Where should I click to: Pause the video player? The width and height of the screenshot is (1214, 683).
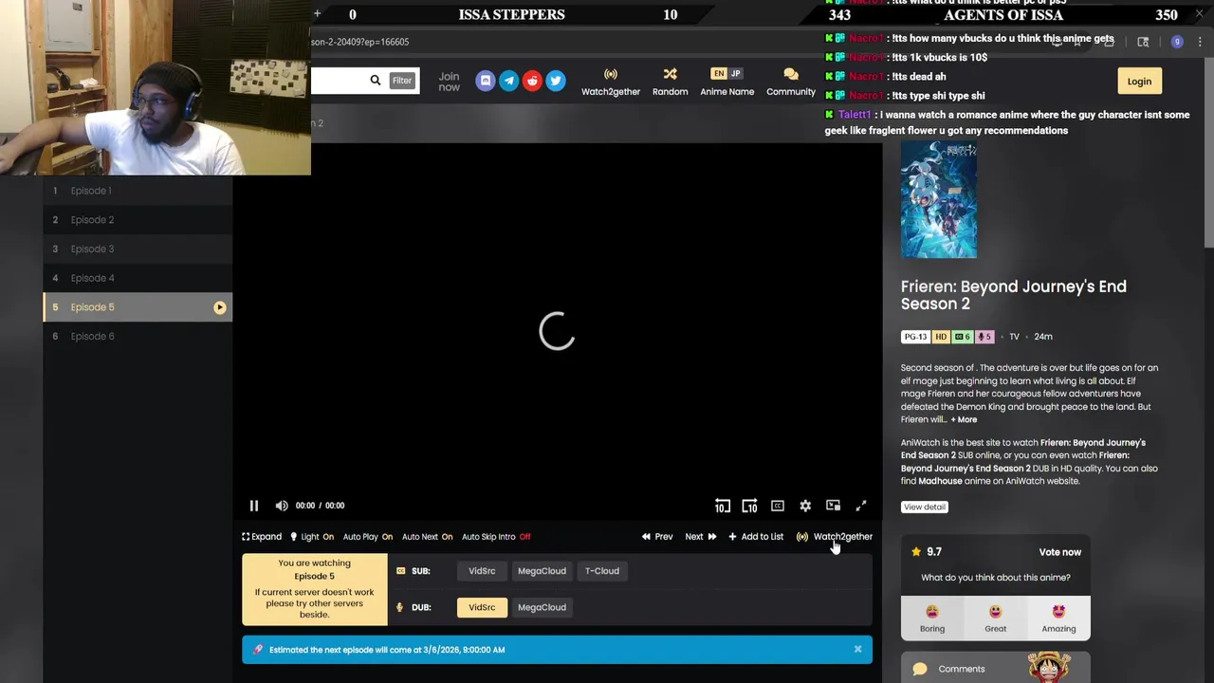(253, 506)
